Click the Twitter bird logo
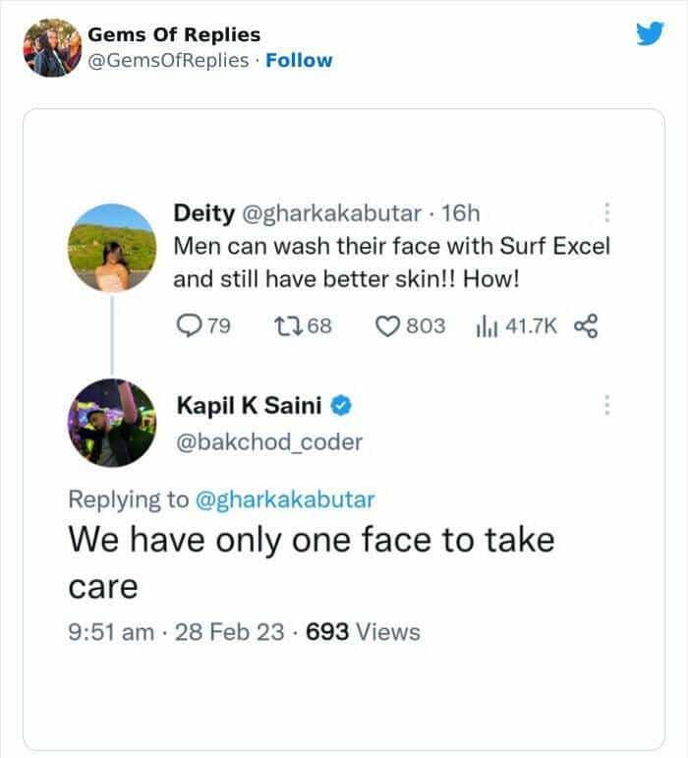Viewport: 688px width, 758px height. tap(650, 34)
